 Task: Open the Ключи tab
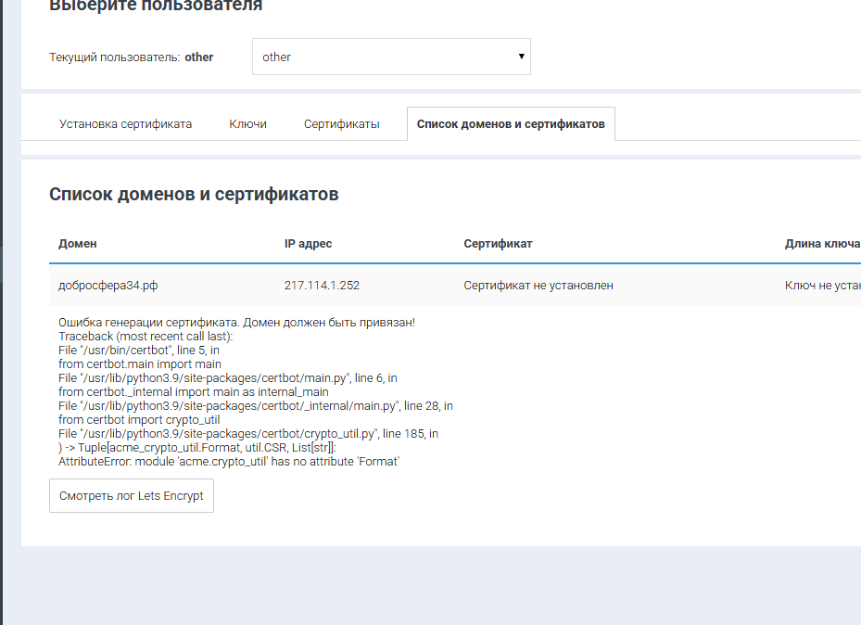point(247,124)
